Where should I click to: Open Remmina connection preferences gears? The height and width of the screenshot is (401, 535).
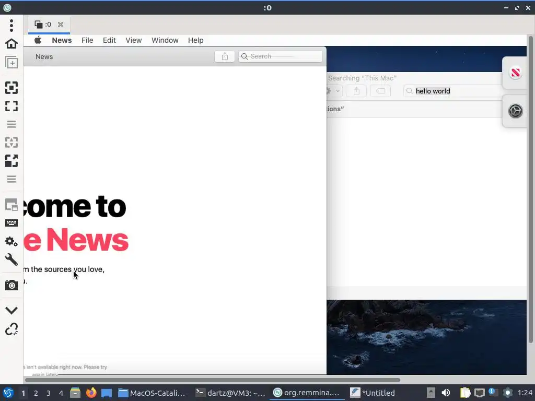11,241
